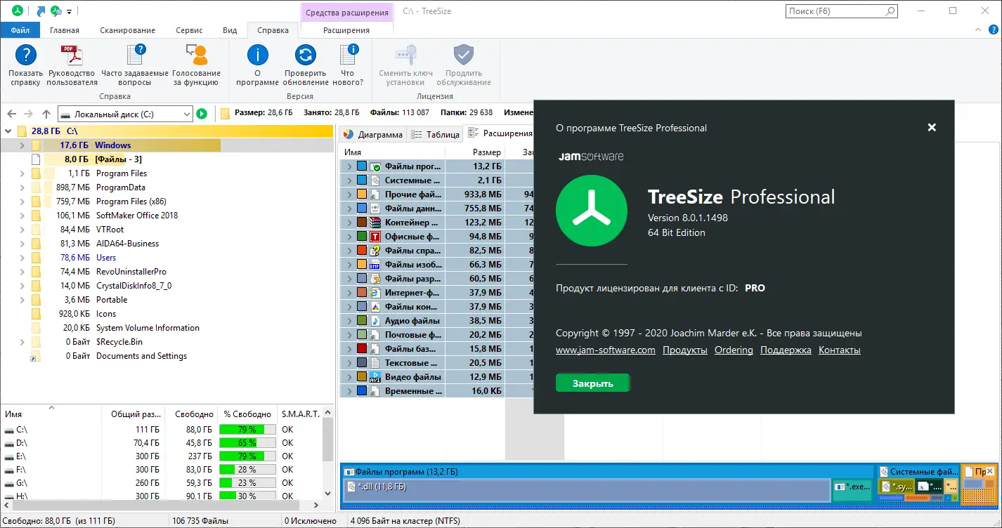
Task: Switch to the Сервис ribbon tab
Action: pos(189,30)
